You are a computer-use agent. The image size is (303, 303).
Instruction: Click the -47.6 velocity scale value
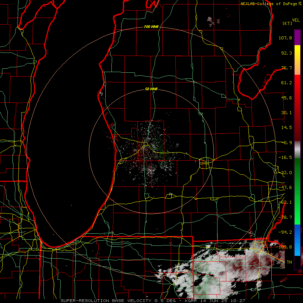(x=285, y=188)
